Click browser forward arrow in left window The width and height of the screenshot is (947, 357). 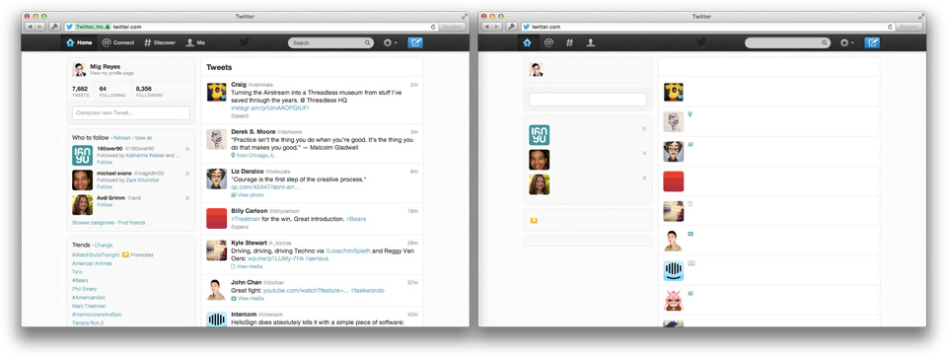click(40, 27)
